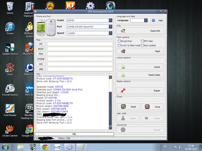Click the User code Read button
Image resolution: width=202 pixels, height=151 pixels.
tap(128, 118)
